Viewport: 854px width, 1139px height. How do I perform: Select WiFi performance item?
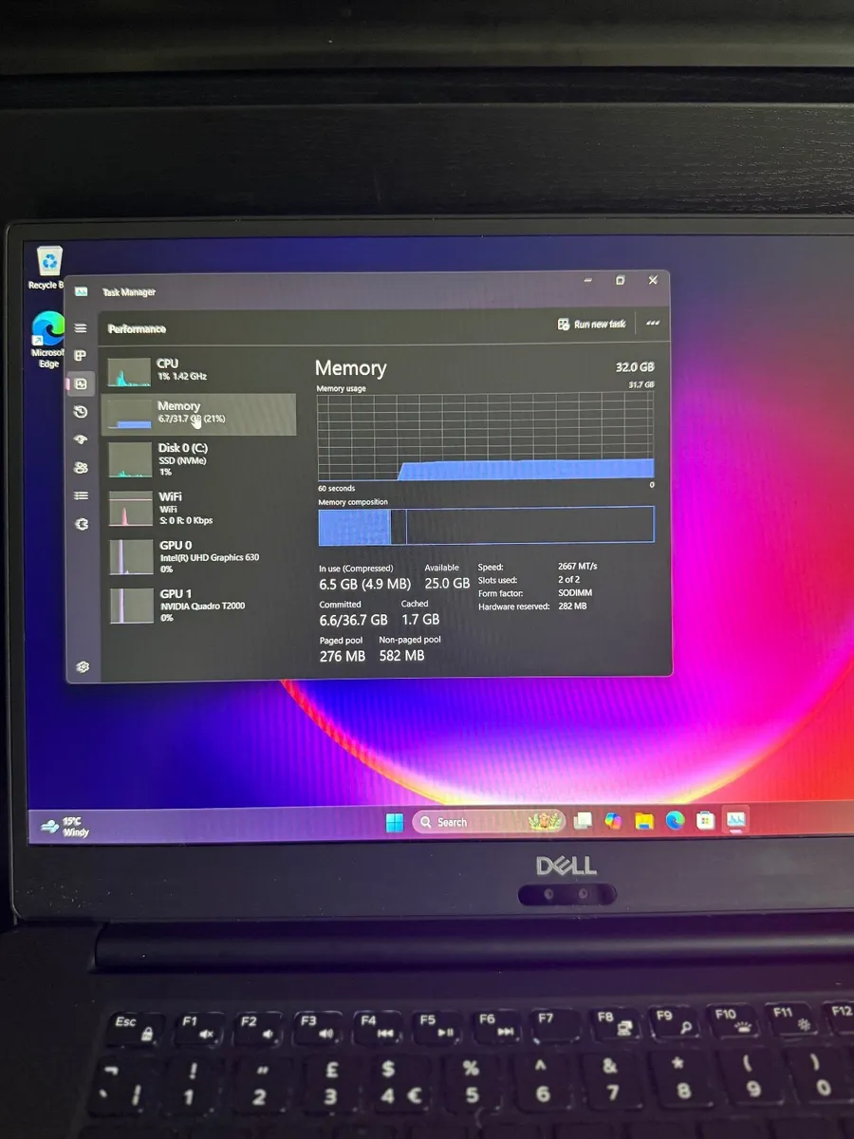click(198, 508)
